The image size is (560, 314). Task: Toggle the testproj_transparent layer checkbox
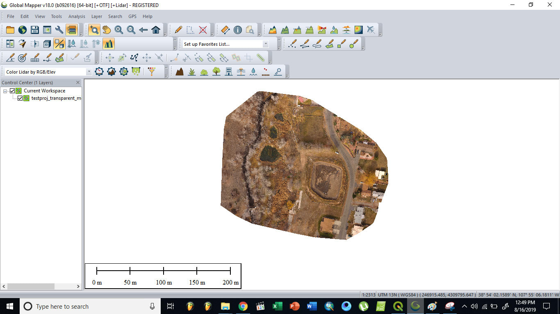coord(20,98)
